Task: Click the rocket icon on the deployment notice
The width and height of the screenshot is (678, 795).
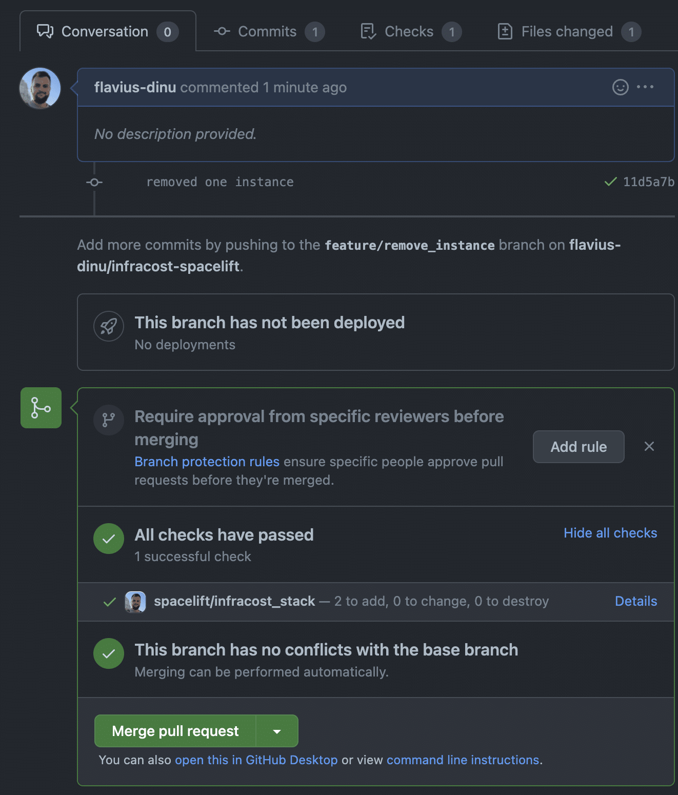Action: coord(109,327)
